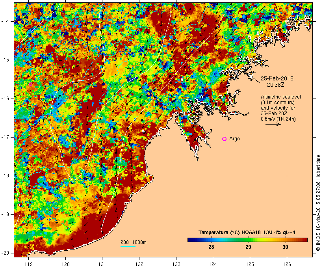The image size is (323, 268).
Task: Click the '0.5m/s (1kt 24h)' text
Action: [278, 119]
